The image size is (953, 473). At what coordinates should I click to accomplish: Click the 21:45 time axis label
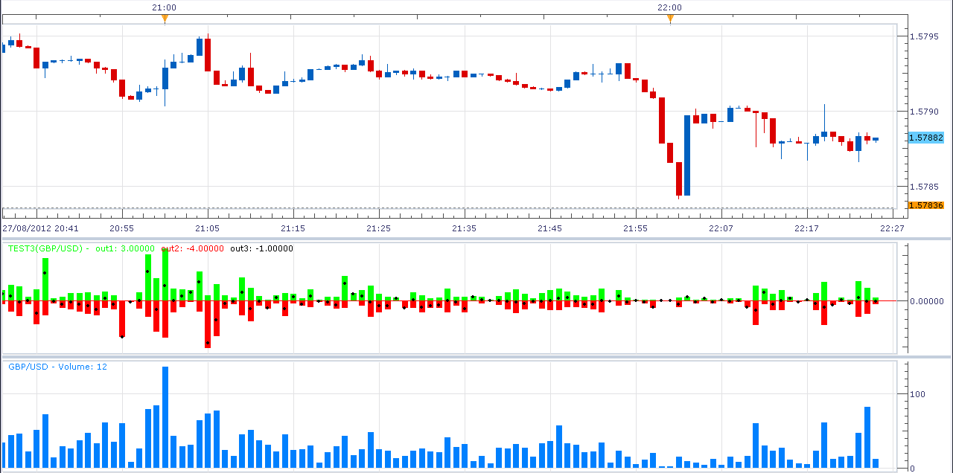550,228
